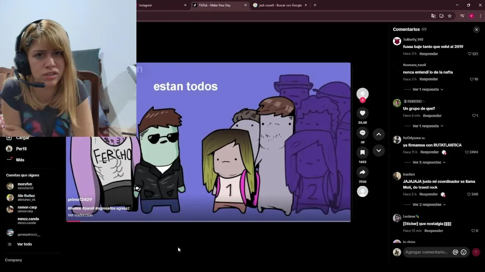Switch to TikTok - Make Your Day tab
This screenshot has width=485, height=272.
tap(220, 5)
